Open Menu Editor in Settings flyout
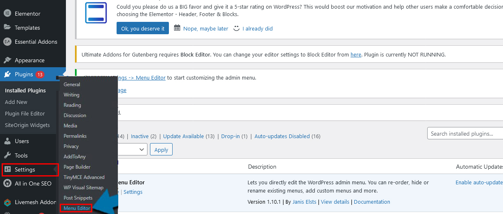Screen dimensions: 503x214 pyautogui.click(x=77, y=208)
